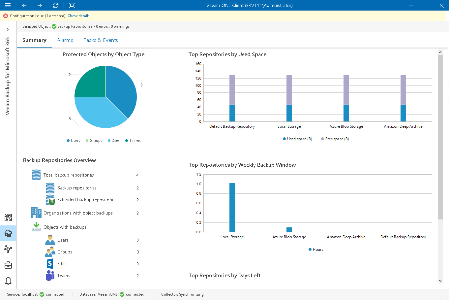This screenshot has width=449, height=300.
Task: Click Used space (B) legend entry
Action: [297, 139]
